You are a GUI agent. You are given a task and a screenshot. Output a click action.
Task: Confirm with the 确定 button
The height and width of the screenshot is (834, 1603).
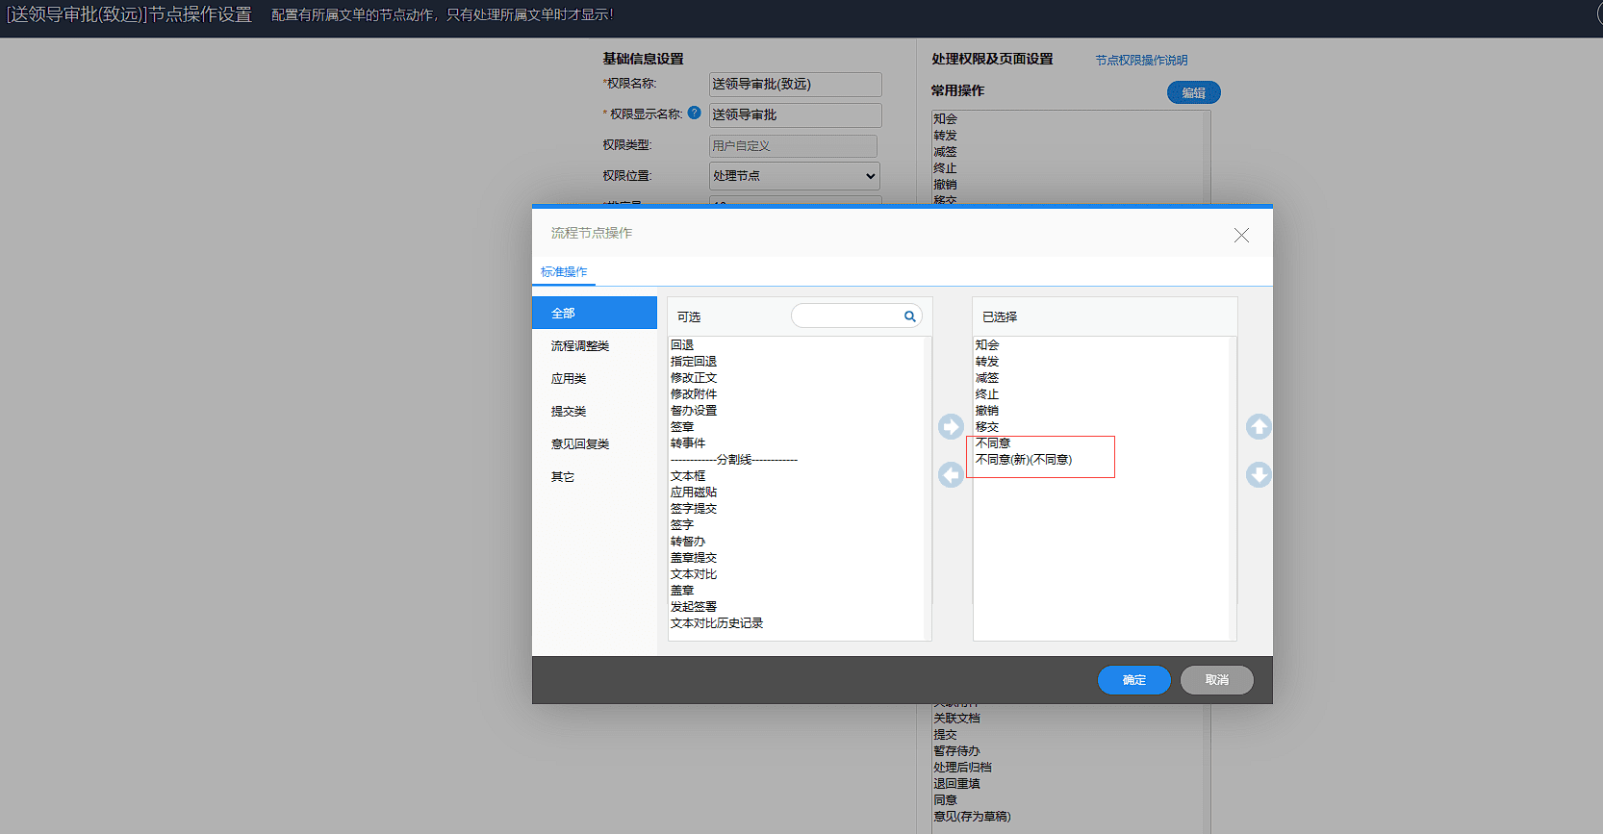pos(1134,680)
